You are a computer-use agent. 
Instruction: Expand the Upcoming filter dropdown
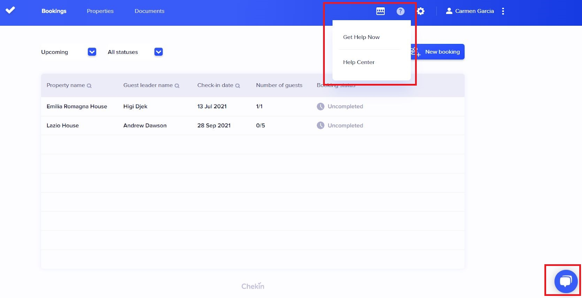92,52
